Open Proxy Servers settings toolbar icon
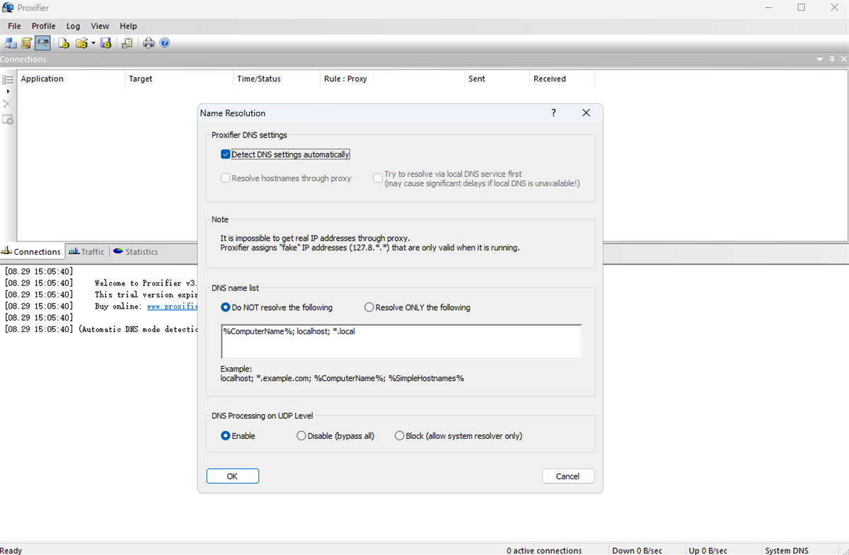This screenshot has height=555, width=849. [x=11, y=43]
